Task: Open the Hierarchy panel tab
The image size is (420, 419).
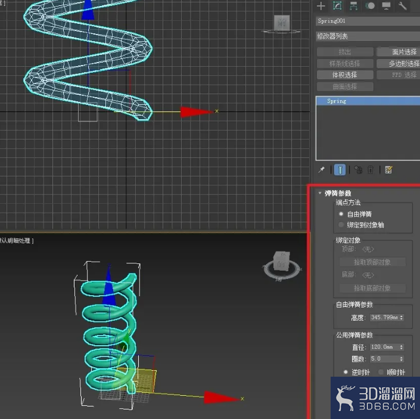Action: pyautogui.click(x=353, y=5)
